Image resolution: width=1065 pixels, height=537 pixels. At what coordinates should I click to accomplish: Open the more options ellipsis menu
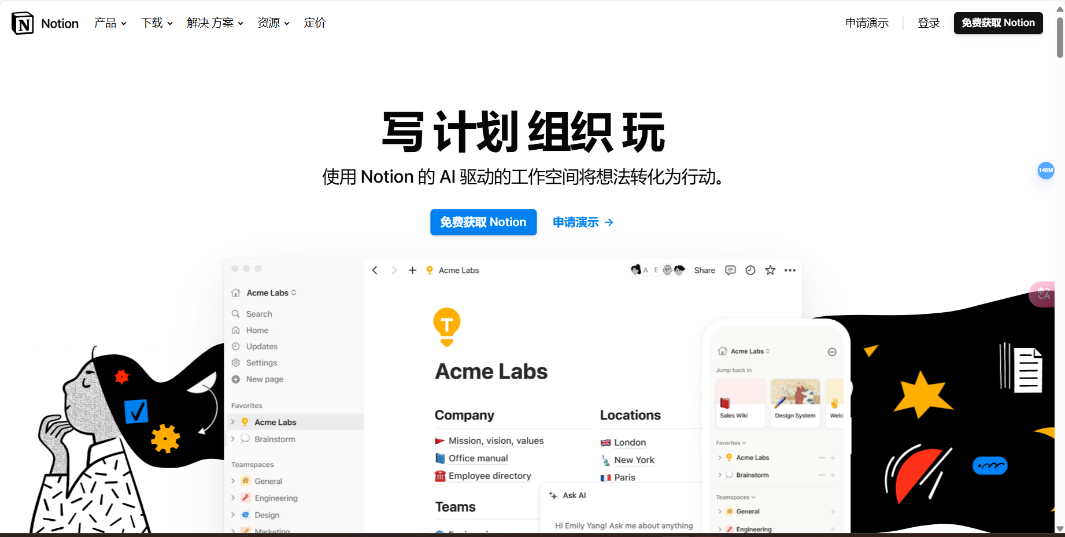click(x=790, y=270)
